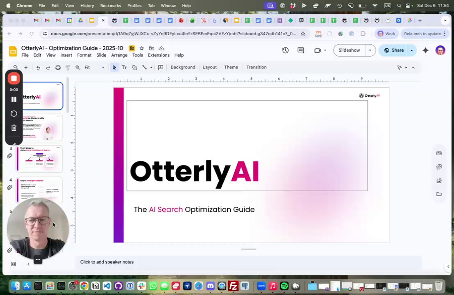Select slide 3 thumbnail
The image size is (454, 295).
tap(40, 159)
